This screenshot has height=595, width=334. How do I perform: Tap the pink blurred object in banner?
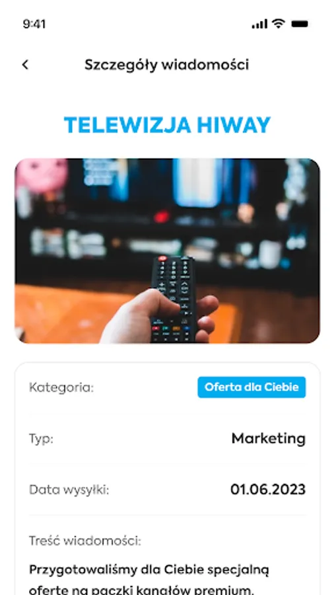(x=42, y=175)
